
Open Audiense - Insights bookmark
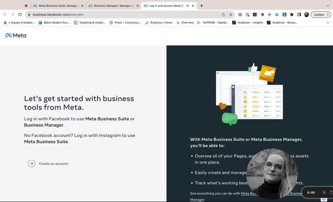click(247, 23)
